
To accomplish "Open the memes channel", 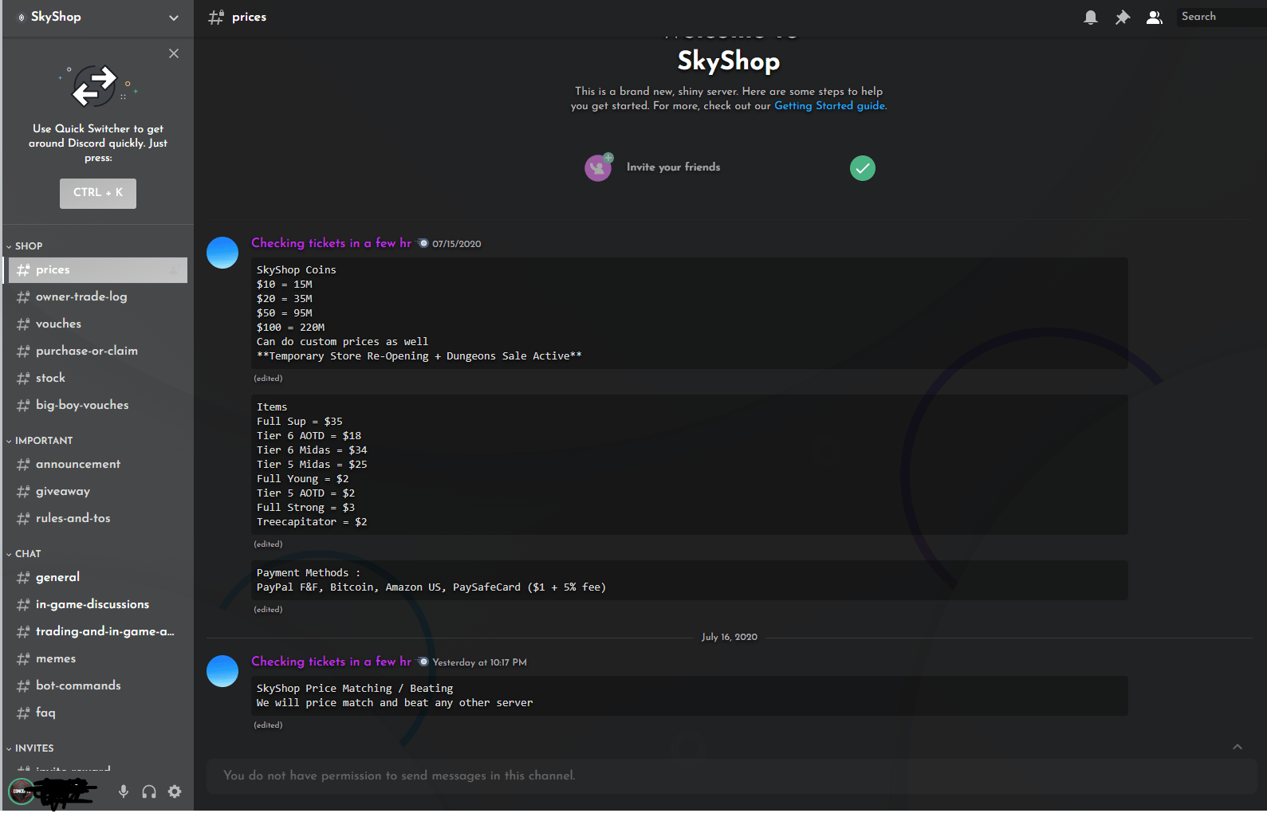I will point(98,659).
